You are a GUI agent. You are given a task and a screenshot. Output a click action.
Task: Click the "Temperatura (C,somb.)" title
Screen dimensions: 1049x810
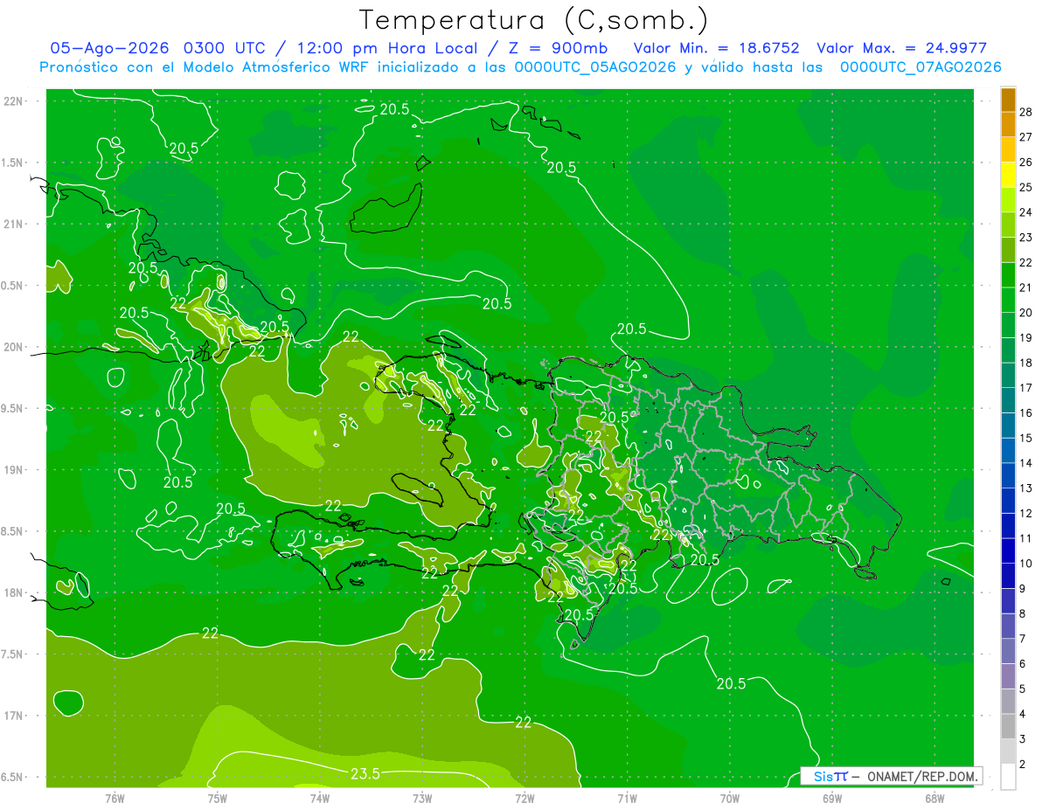click(534, 20)
